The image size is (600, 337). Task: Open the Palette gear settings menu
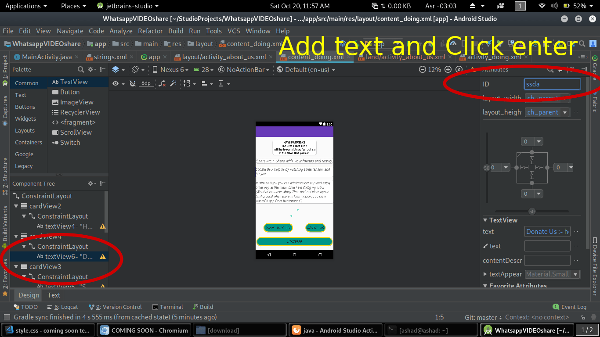91,69
